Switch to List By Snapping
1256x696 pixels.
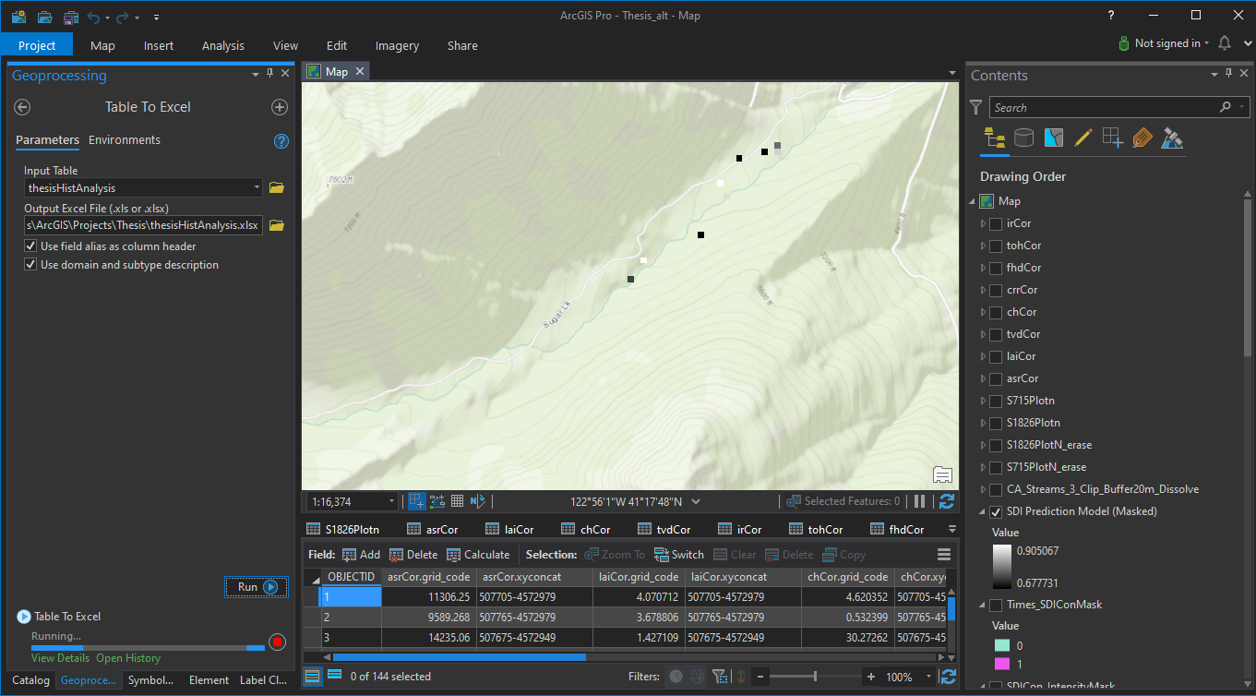pyautogui.click(x=1113, y=138)
